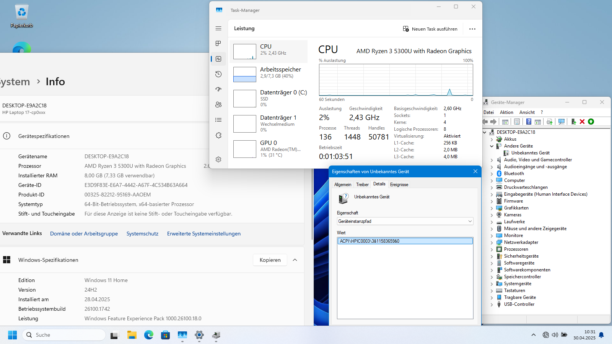This screenshot has height=344, width=612.
Task: Collapse Windows-Spezifikationen section chevron
Action: pyautogui.click(x=295, y=260)
